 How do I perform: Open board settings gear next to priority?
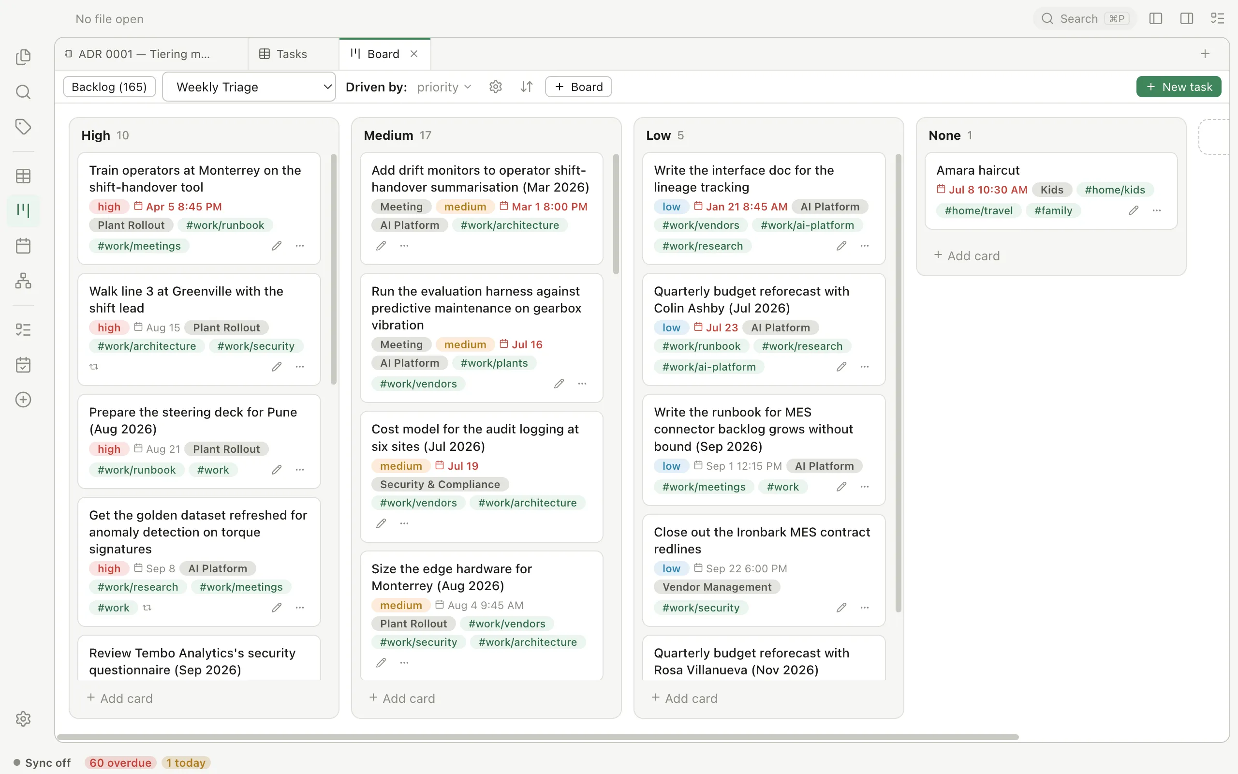coord(495,87)
